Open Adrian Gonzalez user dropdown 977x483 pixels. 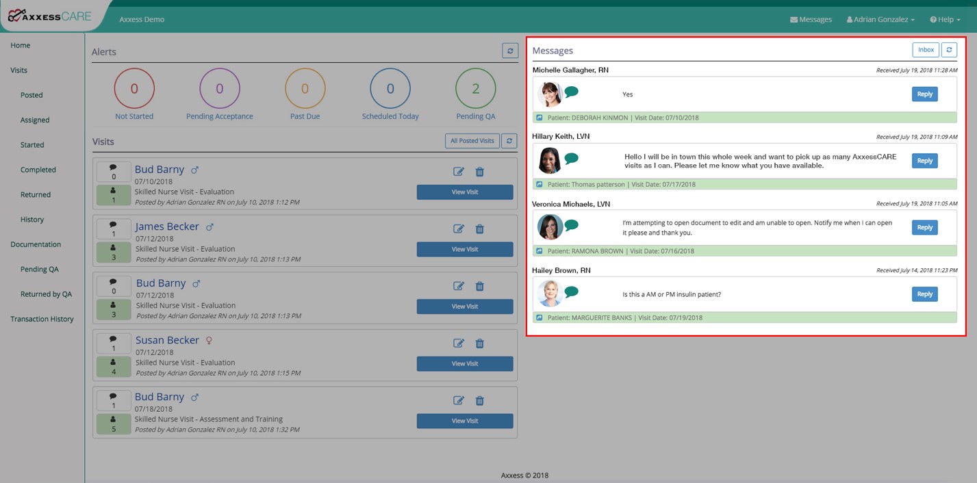[880, 19]
